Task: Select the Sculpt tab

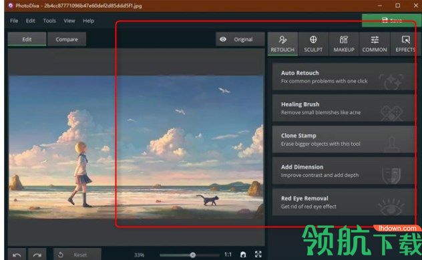Action: 313,44
